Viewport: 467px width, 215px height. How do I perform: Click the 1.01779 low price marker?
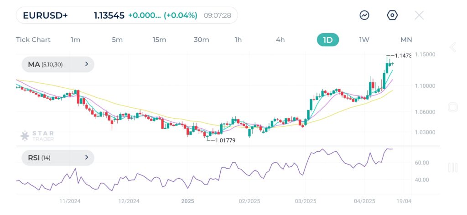point(225,140)
